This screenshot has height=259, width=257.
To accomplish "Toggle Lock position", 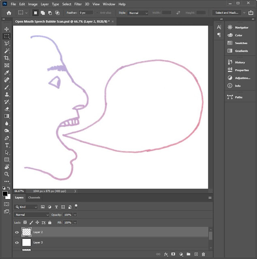I will tap(37, 223).
